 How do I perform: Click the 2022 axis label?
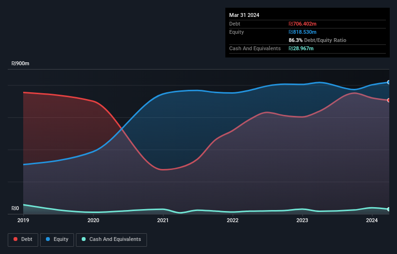tap(233, 220)
